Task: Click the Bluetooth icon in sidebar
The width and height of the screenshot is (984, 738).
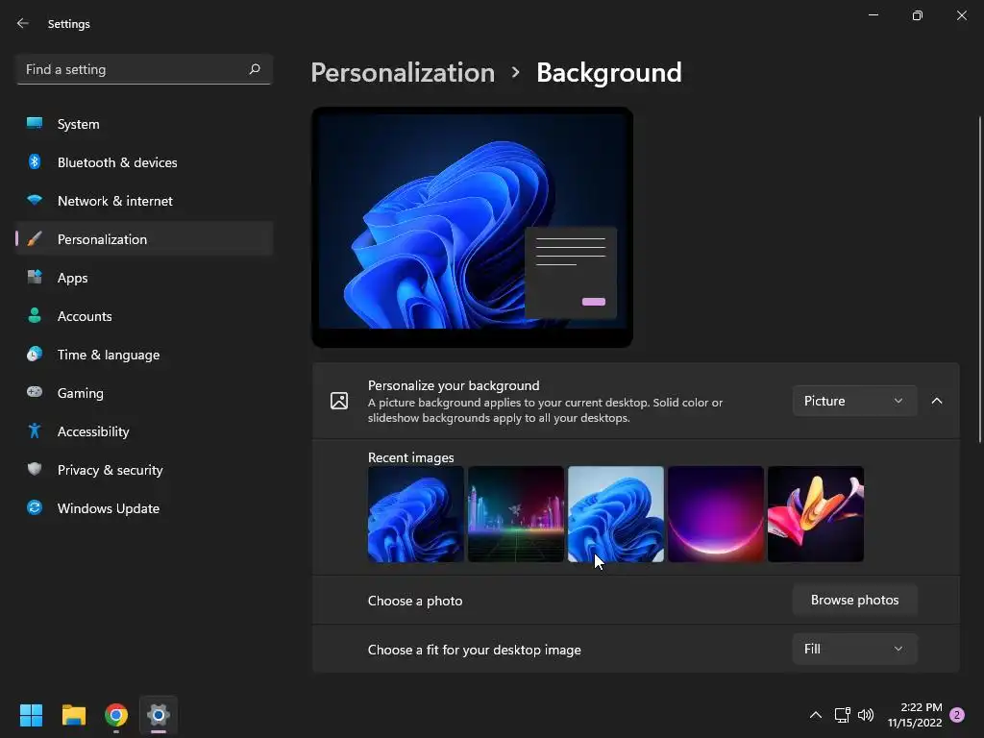Action: (x=35, y=161)
